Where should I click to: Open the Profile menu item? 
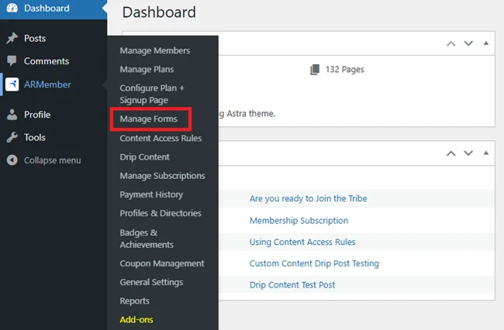tap(37, 115)
